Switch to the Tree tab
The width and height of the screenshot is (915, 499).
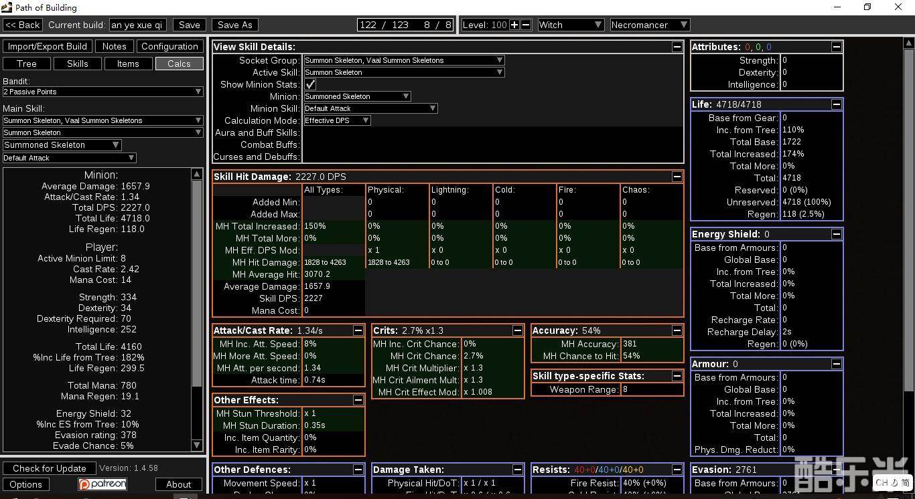(27, 64)
